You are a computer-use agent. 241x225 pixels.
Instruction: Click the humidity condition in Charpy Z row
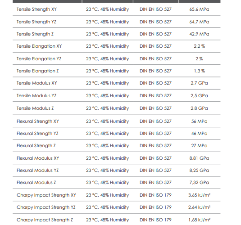point(107,220)
